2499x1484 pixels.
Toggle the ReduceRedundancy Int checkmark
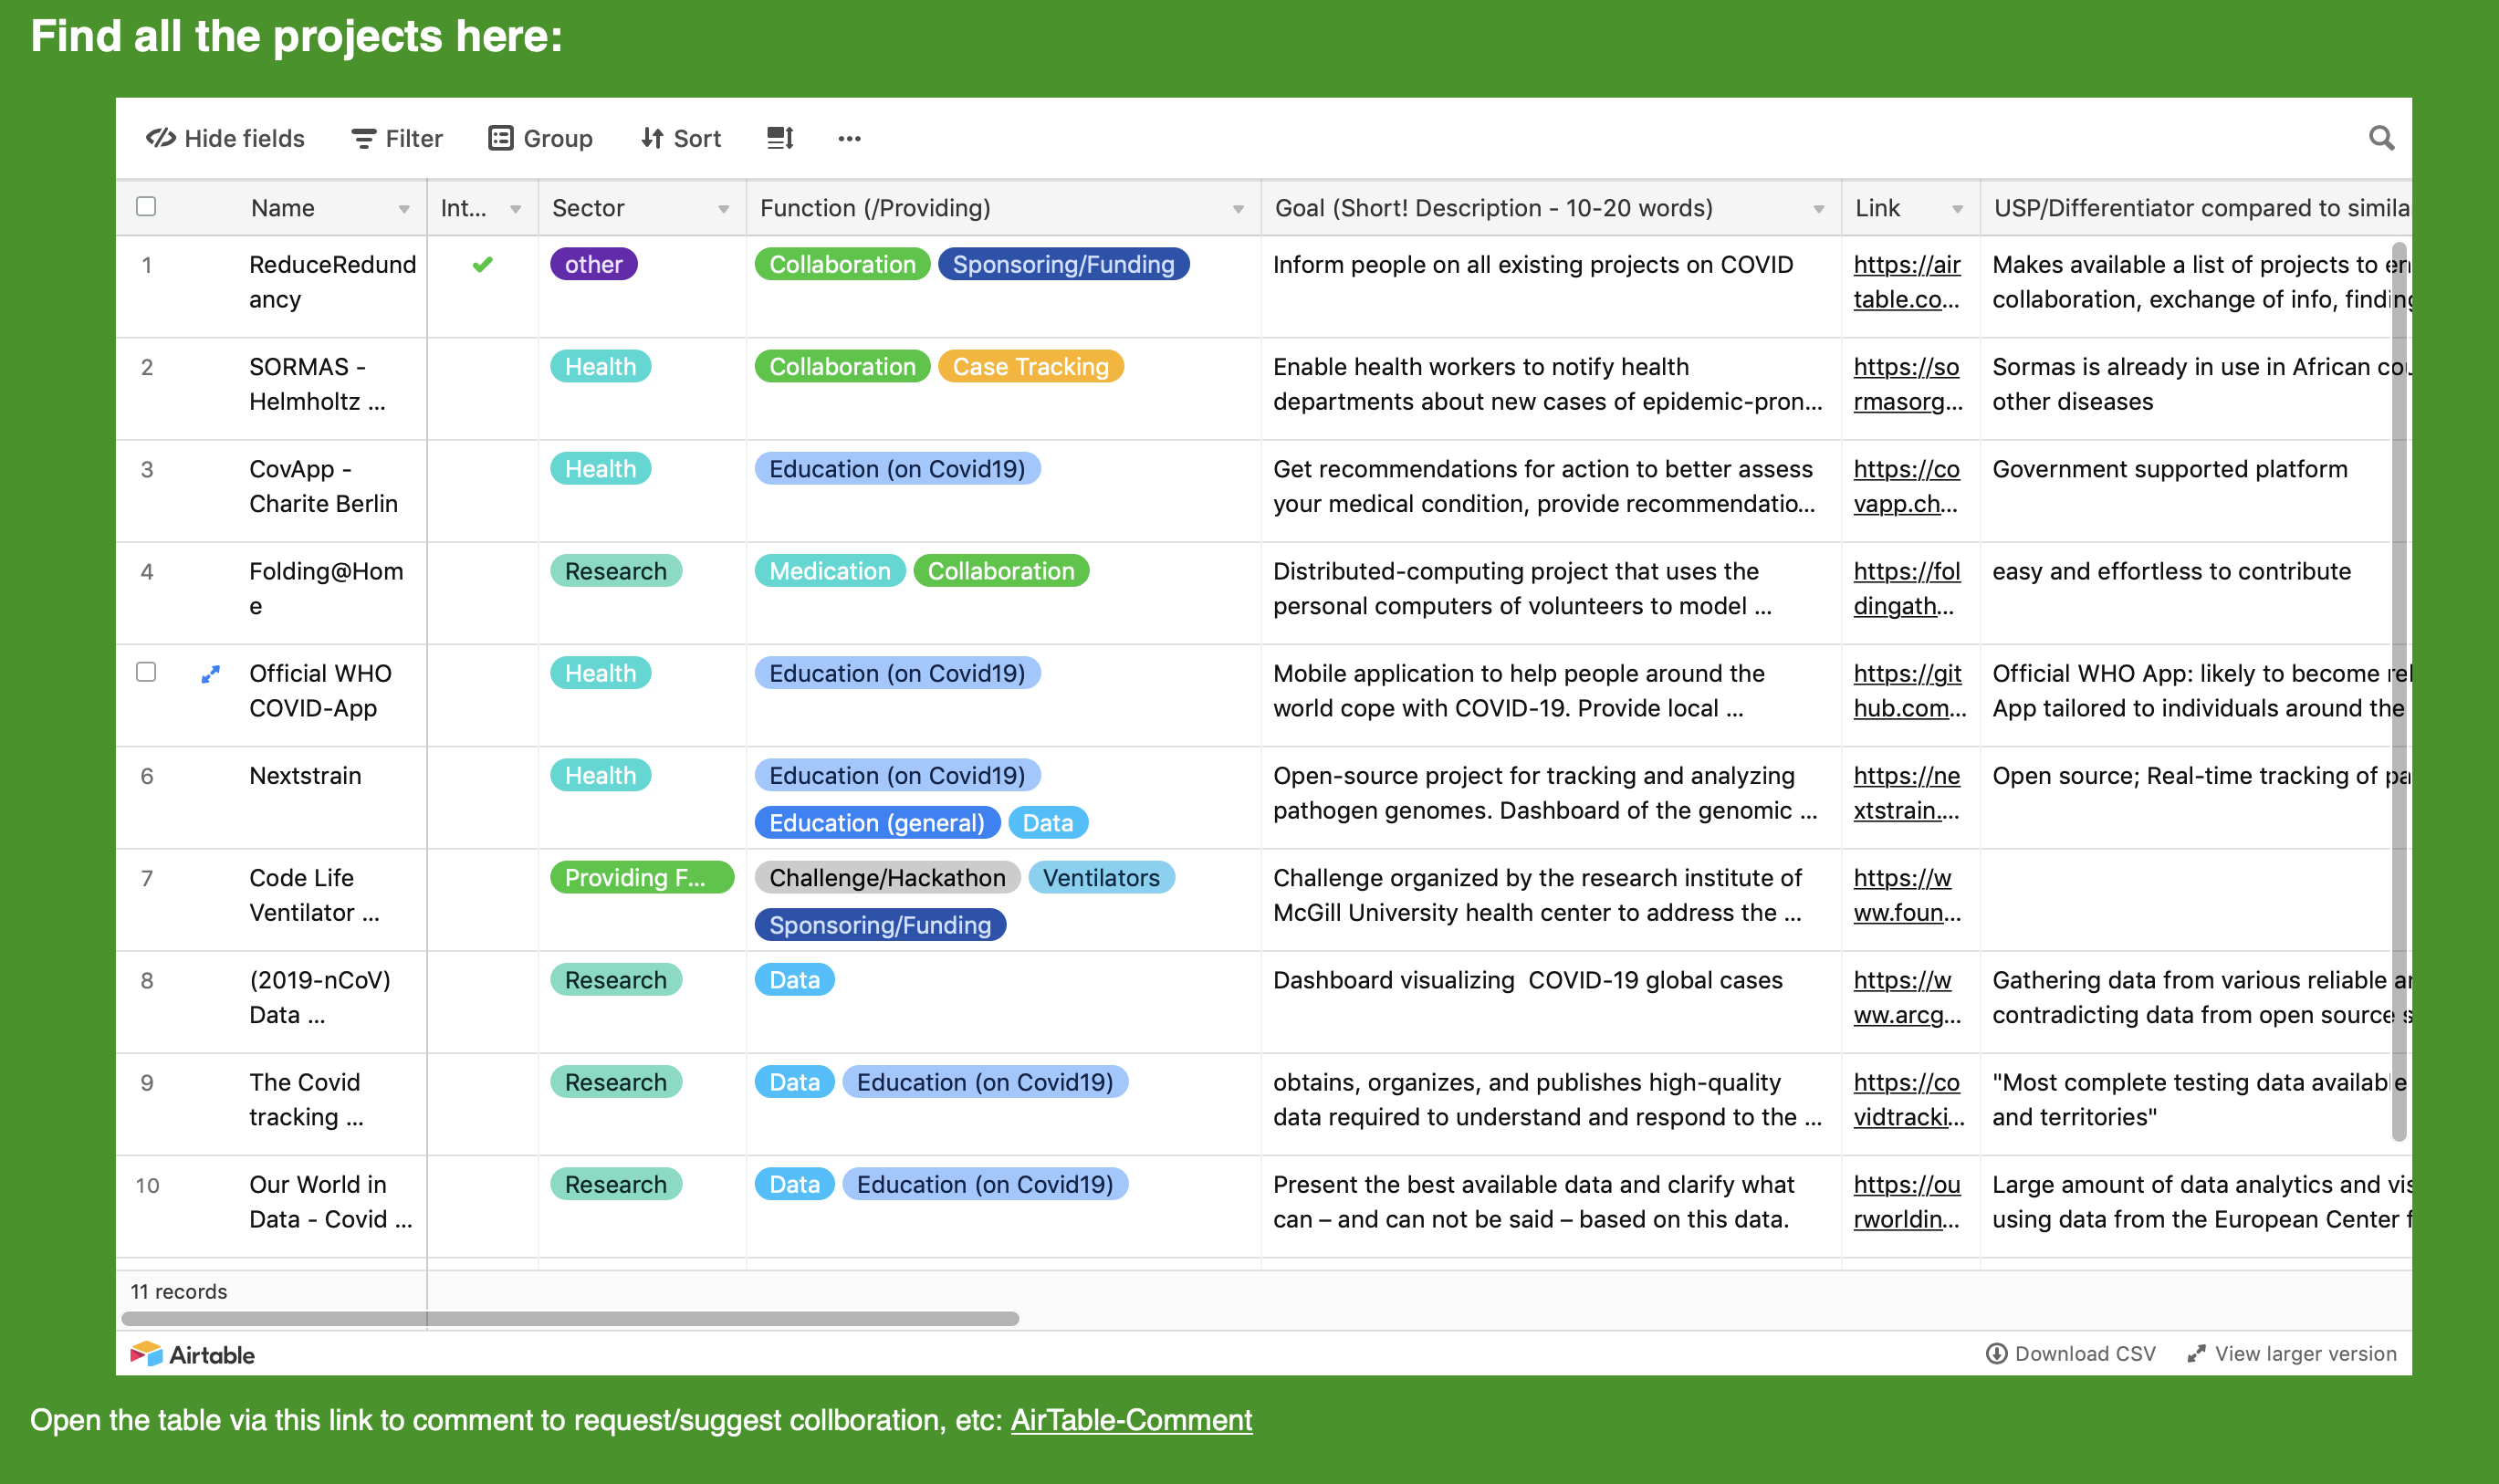click(482, 265)
